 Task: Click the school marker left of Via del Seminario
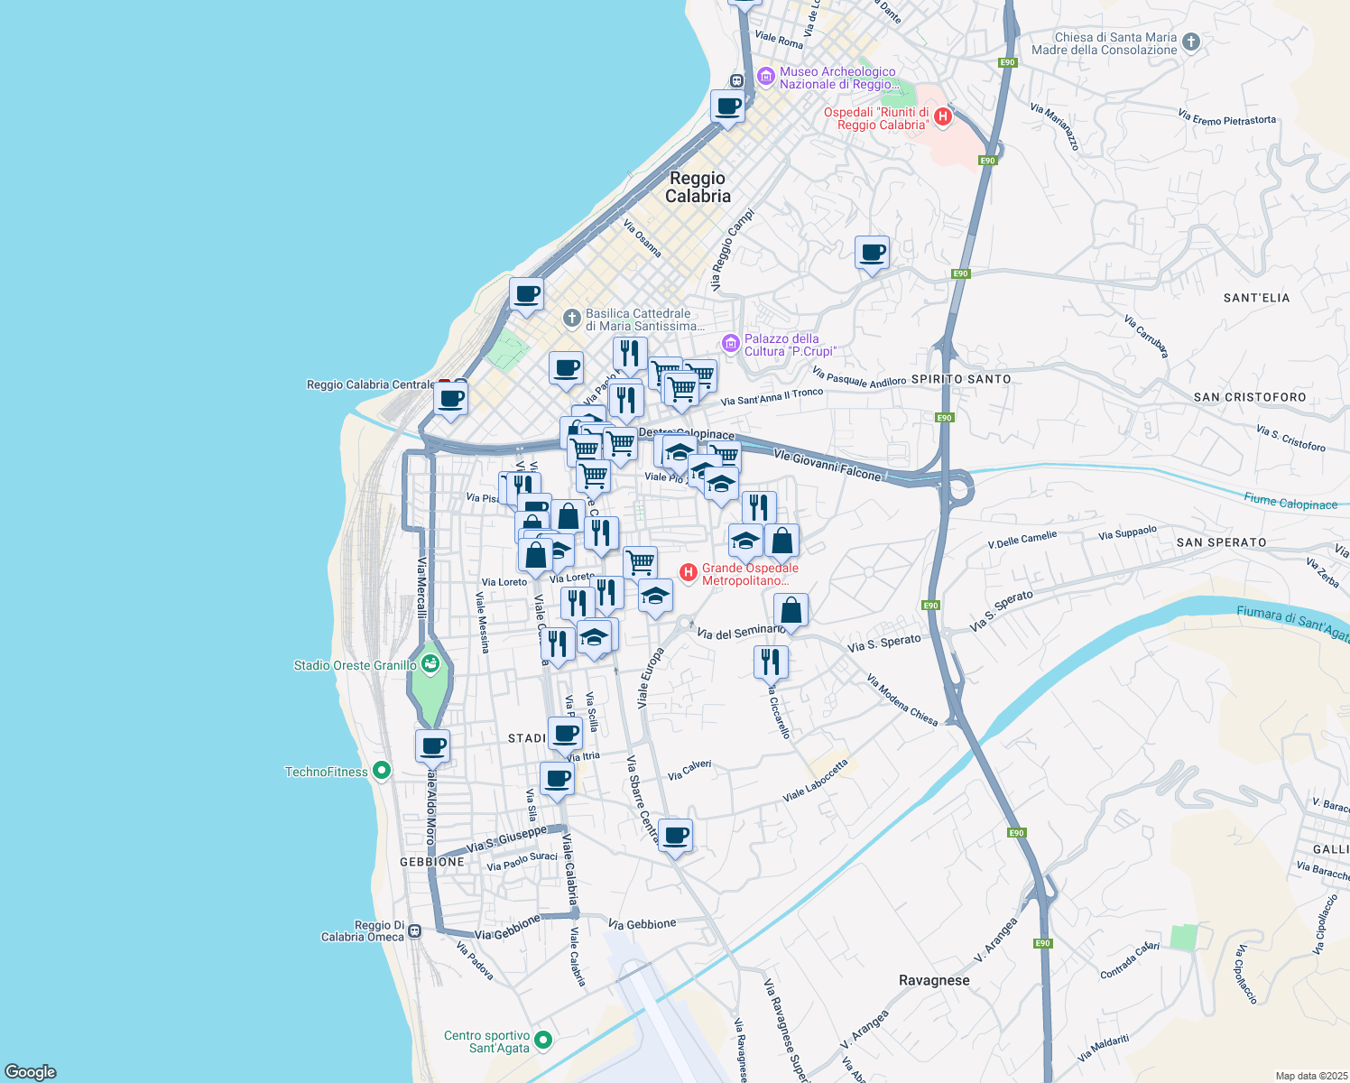(655, 598)
